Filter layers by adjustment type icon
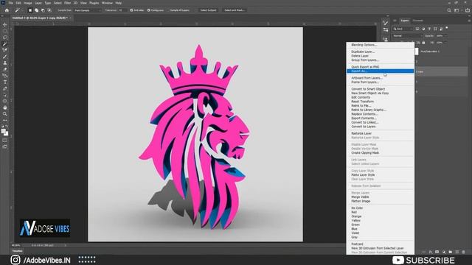 (423, 29)
